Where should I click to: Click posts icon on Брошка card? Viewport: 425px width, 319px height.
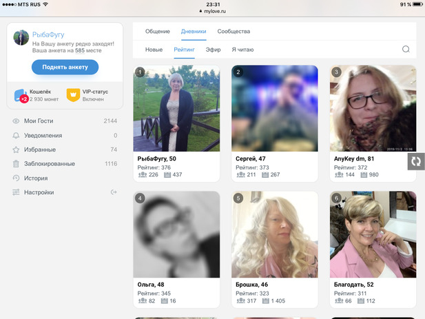[x=266, y=301]
